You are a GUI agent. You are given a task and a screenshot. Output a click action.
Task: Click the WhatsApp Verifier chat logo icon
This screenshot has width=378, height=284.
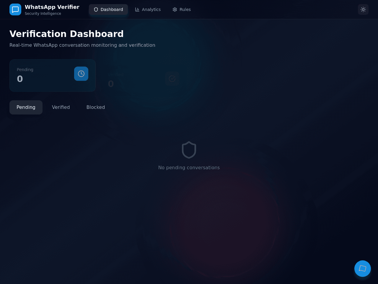15,9
